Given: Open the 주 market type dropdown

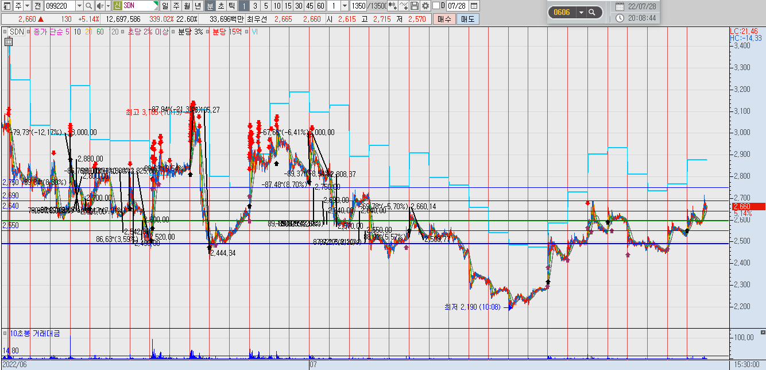Looking at the screenshot, I should click(x=27, y=6).
